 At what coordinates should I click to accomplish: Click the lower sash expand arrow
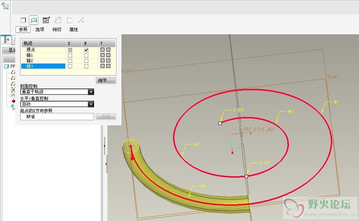click(x=106, y=164)
